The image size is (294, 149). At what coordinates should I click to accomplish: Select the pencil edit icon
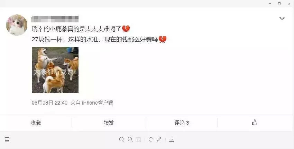tap(159, 139)
